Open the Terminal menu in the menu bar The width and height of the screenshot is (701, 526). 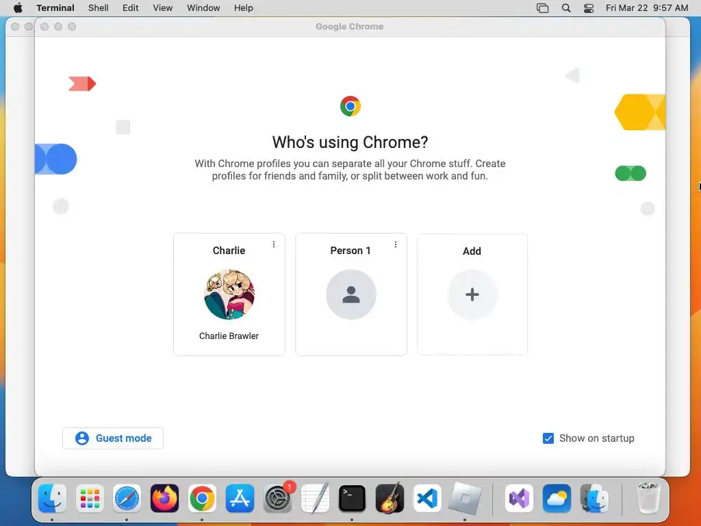55,8
